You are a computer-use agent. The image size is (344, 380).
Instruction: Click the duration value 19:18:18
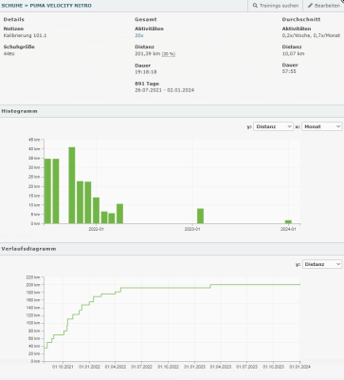146,72
